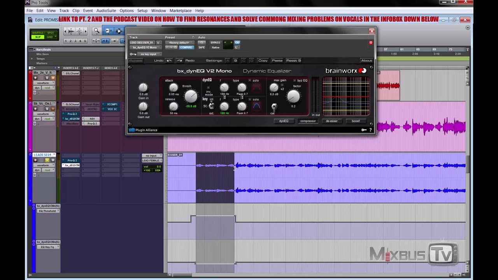This screenshot has height=280, width=498.
Task: Click the Gain in knob
Action: pos(143,87)
